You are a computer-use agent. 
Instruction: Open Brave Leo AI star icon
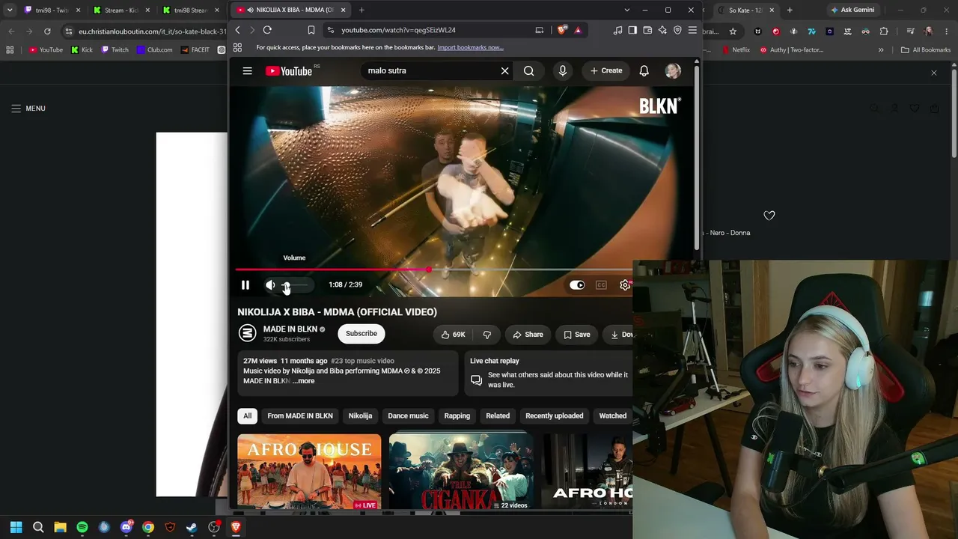pos(662,30)
